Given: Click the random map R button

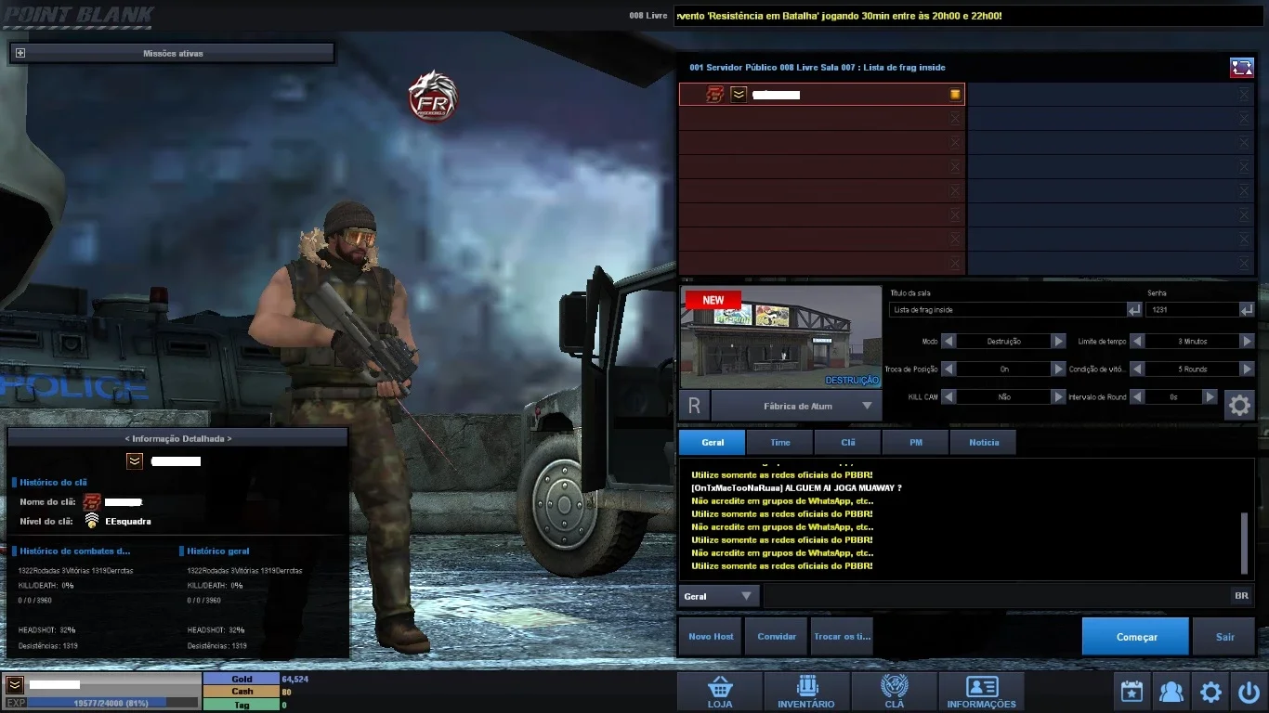Looking at the screenshot, I should [694, 406].
